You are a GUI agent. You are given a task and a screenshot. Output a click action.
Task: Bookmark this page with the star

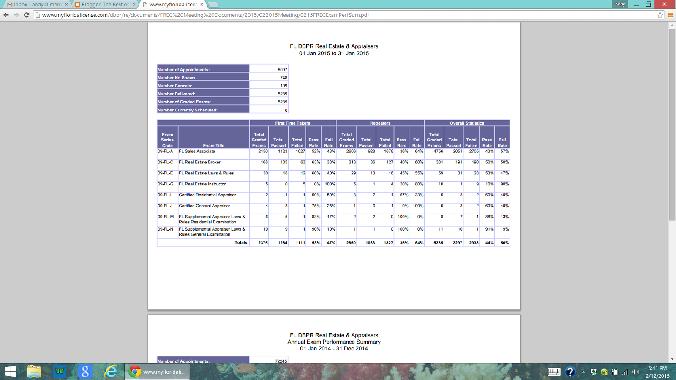[x=660, y=15]
